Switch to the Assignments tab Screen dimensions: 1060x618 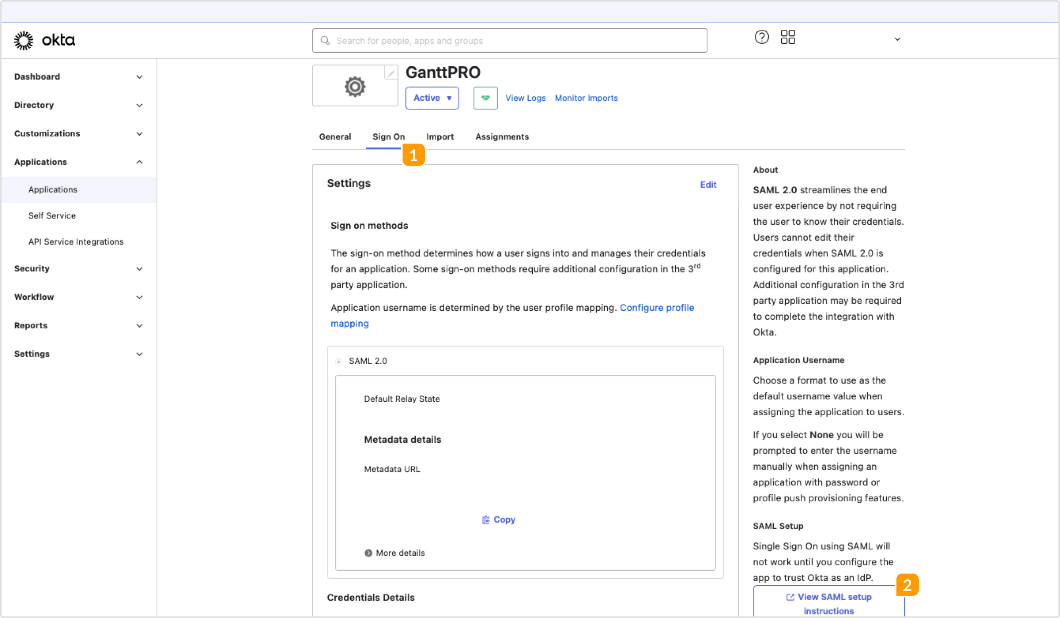502,136
